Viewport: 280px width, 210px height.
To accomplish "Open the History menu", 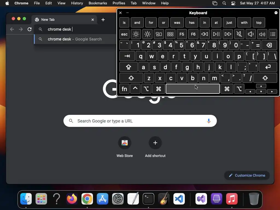I will (x=77, y=3).
